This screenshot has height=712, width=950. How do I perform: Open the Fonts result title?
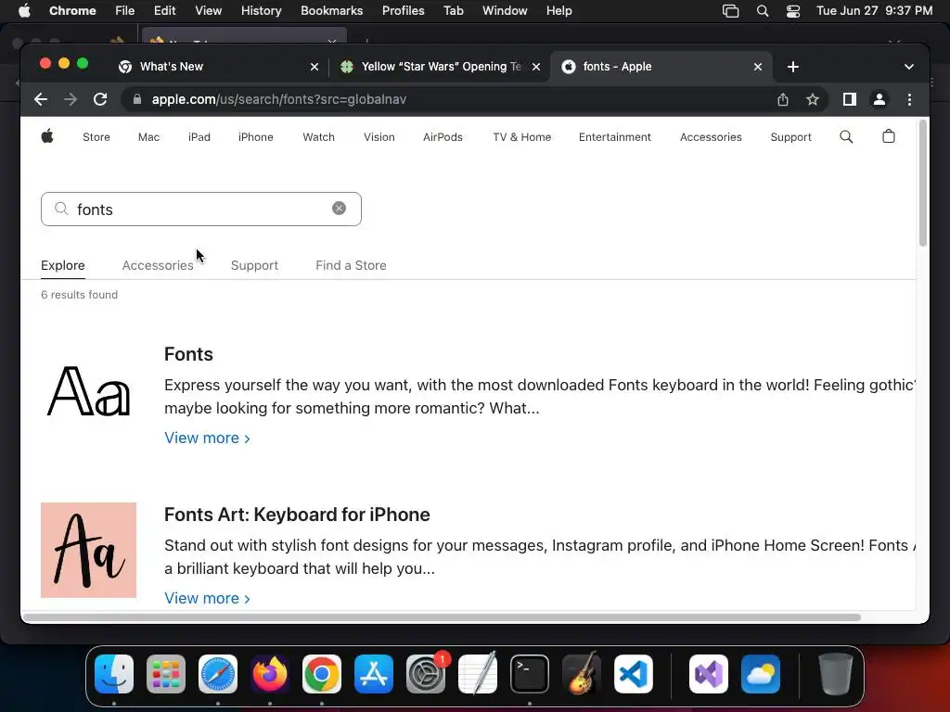tap(188, 354)
